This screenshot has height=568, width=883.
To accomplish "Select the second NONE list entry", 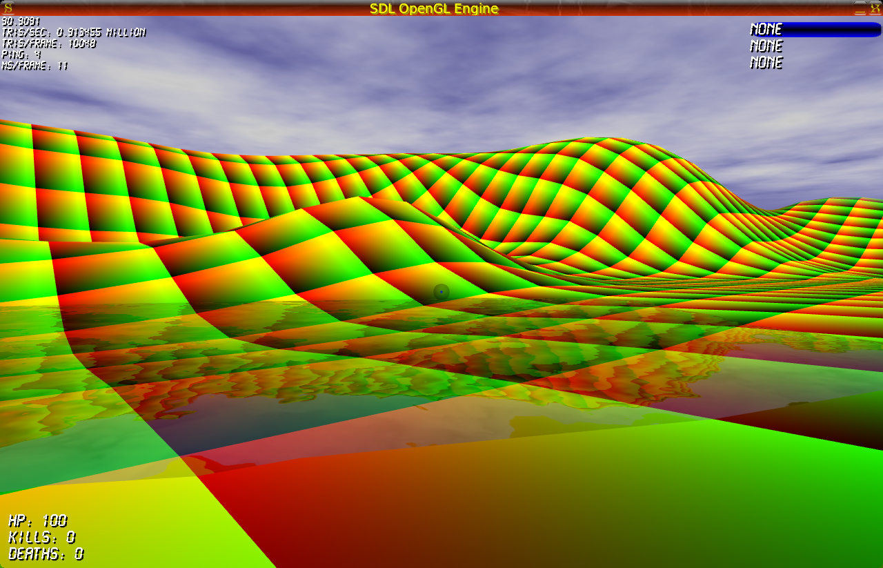I will (x=766, y=46).
